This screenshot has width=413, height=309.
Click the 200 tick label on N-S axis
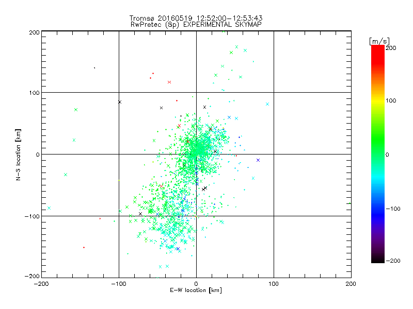pos(35,32)
